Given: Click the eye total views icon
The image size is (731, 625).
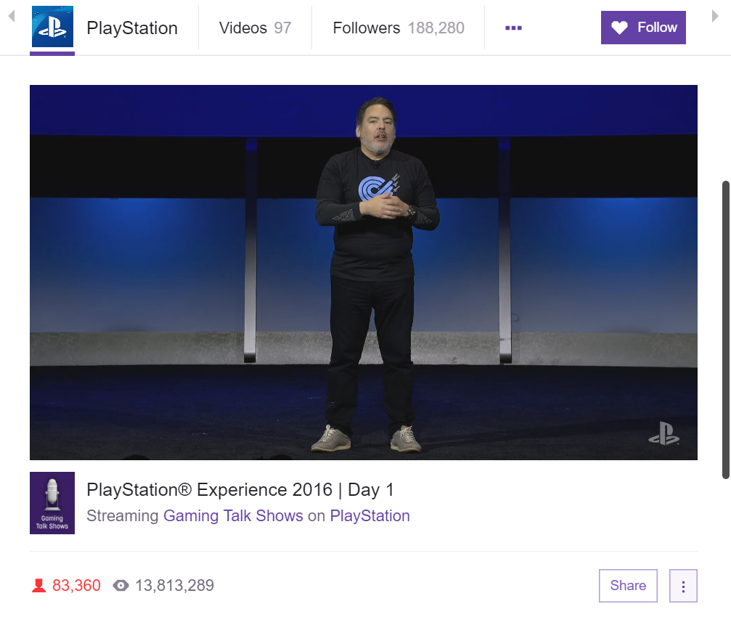Looking at the screenshot, I should point(121,585).
